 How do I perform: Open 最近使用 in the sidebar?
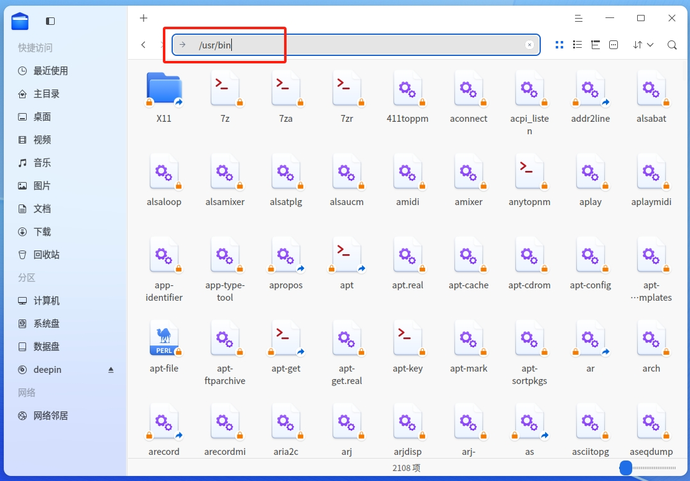65,71
